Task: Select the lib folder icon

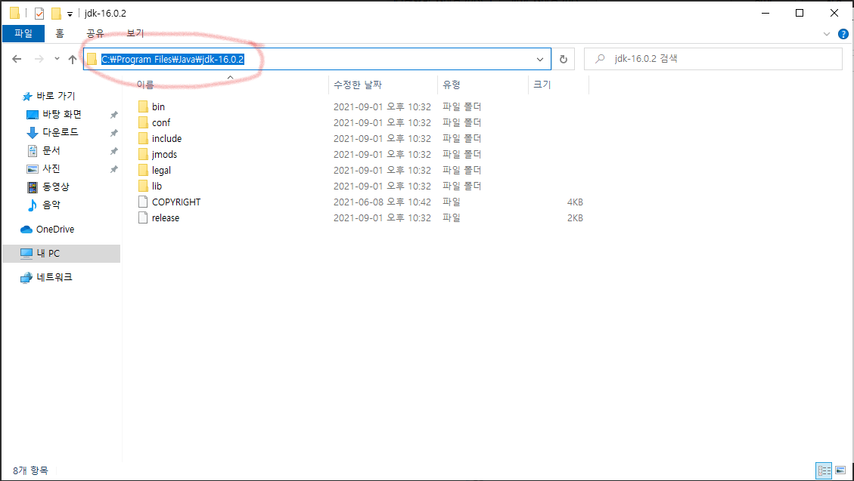Action: tap(143, 186)
